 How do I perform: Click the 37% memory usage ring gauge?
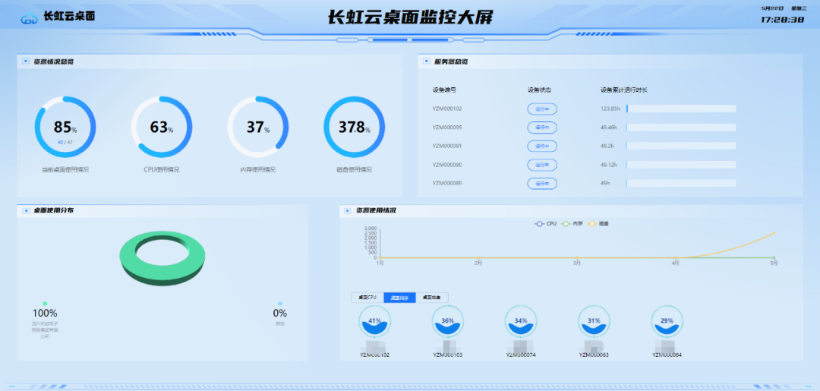tap(258, 127)
